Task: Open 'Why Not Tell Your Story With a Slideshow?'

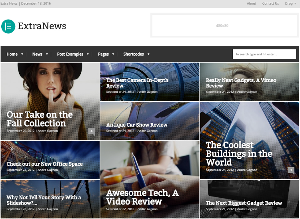Action: (x=44, y=200)
